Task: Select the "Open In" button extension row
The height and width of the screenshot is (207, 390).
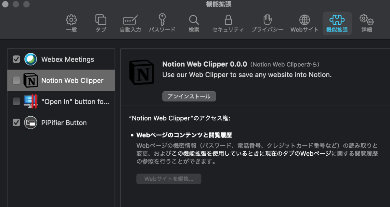Action: tap(61, 102)
